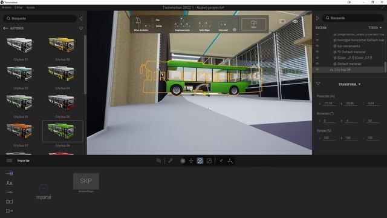Toggle visibility of Default material row
387x218 pixels.
click(x=317, y=64)
